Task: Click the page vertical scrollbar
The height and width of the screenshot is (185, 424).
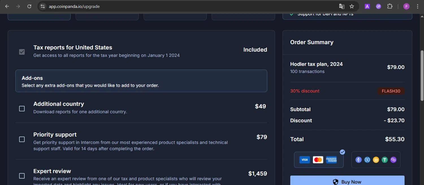Action: point(422,75)
